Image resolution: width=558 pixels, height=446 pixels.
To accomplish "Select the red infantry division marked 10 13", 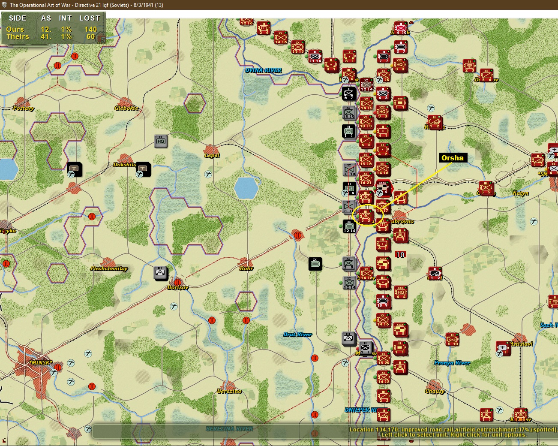I will click(366, 122).
